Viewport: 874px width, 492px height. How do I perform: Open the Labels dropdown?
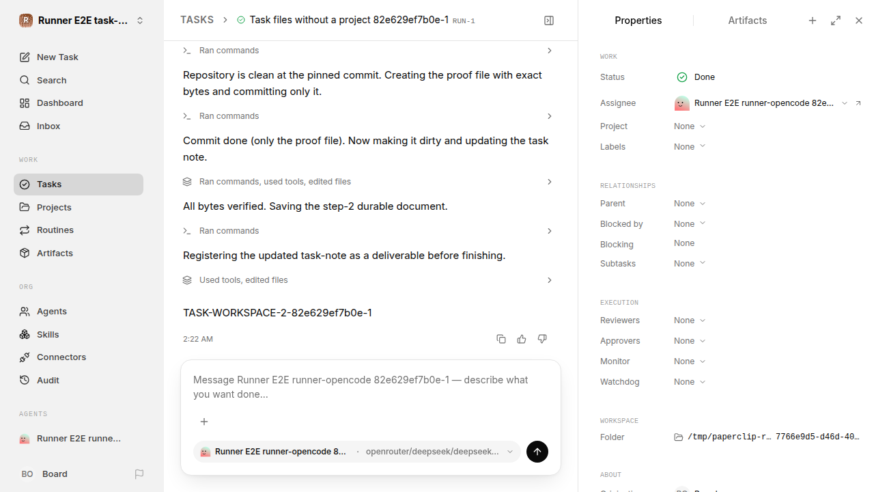tap(690, 147)
